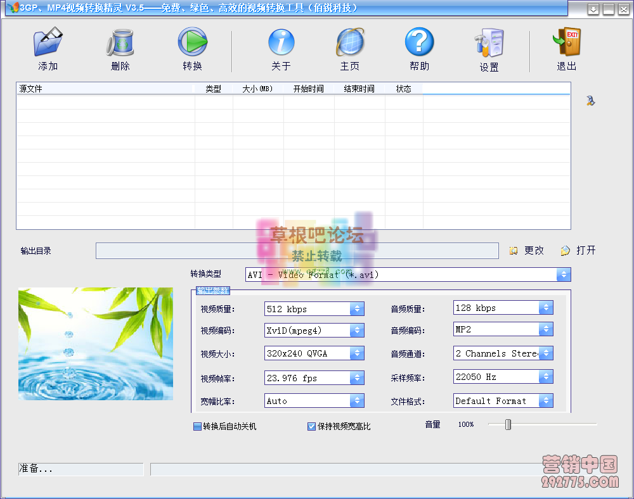Image resolution: width=634 pixels, height=499 pixels.
Task: Enable 转换后自动关机 auto-shutdown checkbox
Action: click(x=197, y=426)
